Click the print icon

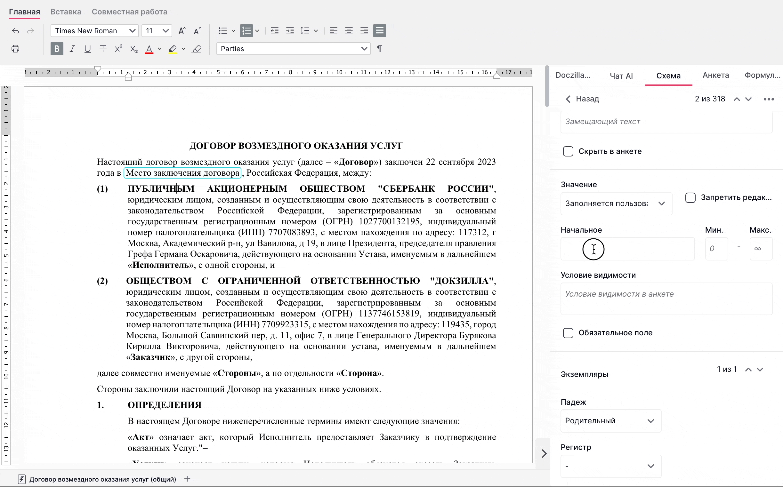click(x=15, y=49)
